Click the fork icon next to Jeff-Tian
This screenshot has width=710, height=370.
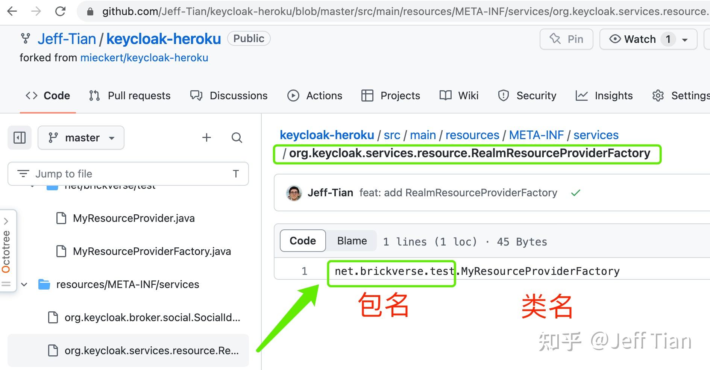[26, 38]
